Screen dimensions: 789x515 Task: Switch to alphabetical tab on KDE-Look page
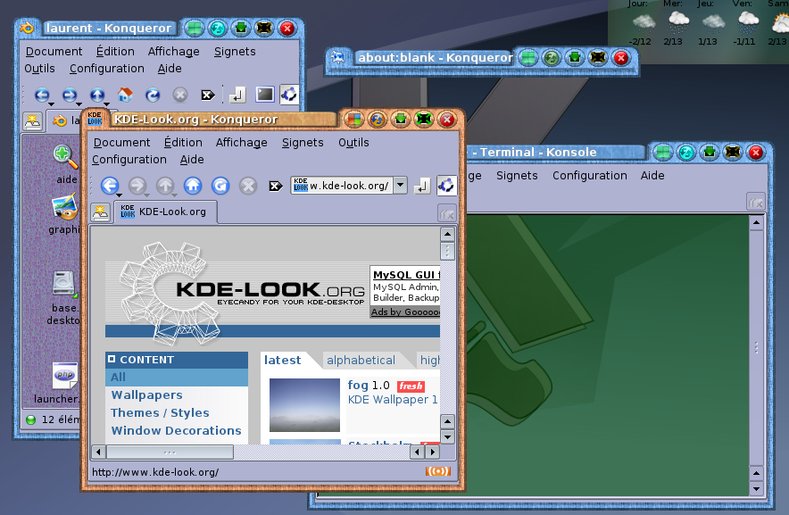tap(361, 360)
